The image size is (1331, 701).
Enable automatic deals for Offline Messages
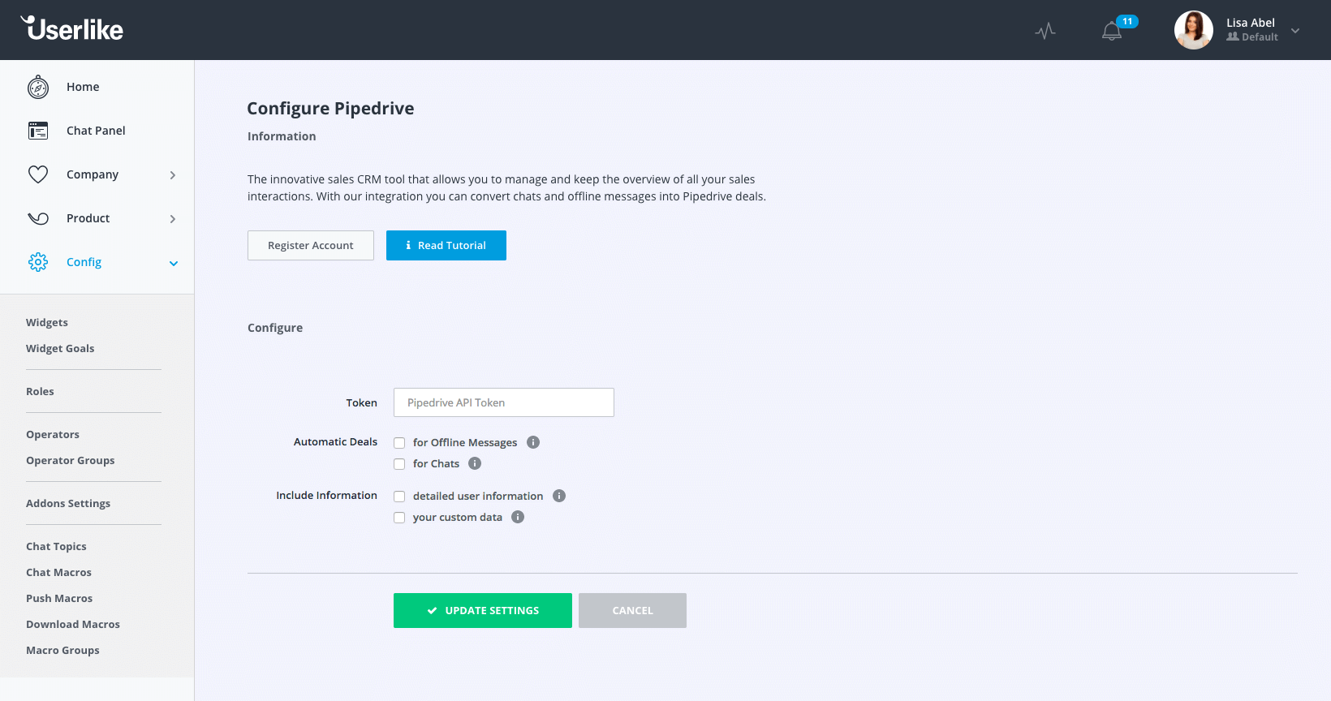pos(399,443)
